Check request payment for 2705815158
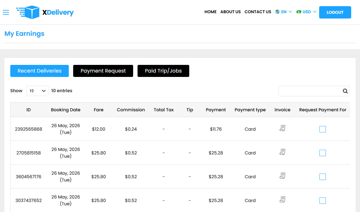360x212 pixels. pos(323,153)
